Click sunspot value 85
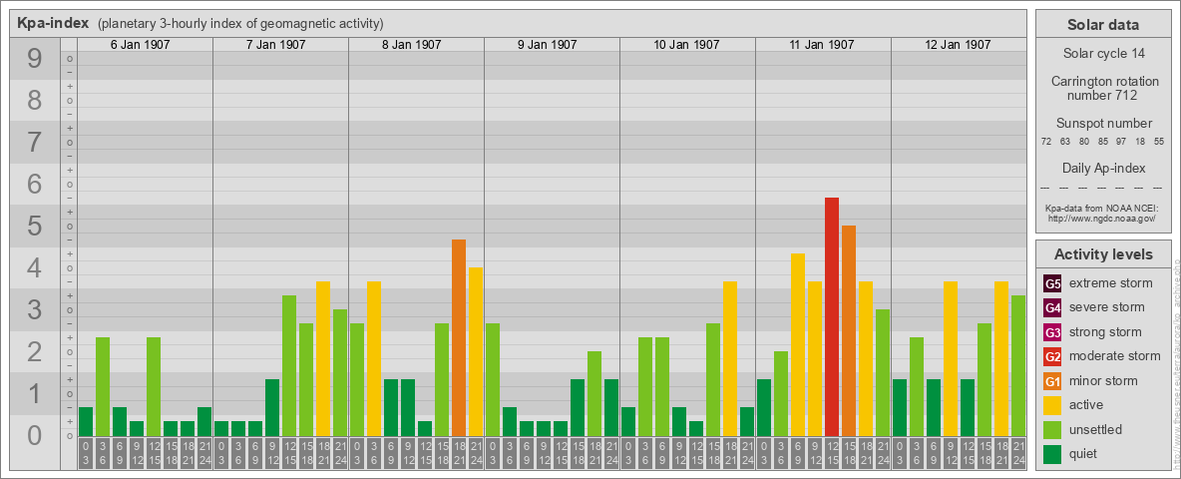1181x479 pixels. (x=1102, y=141)
